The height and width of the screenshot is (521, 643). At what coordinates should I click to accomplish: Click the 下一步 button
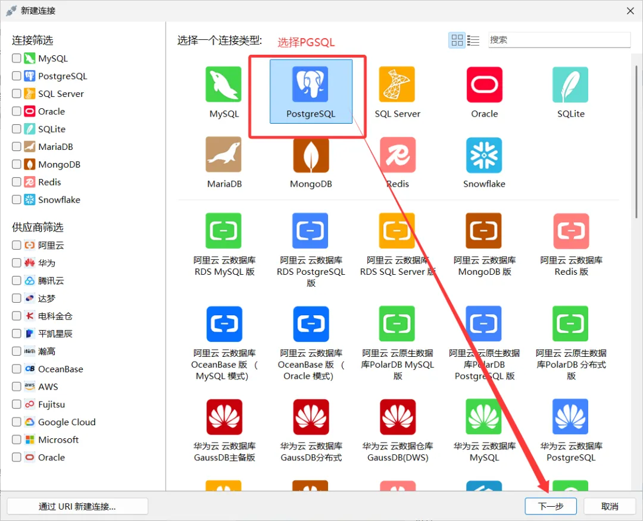click(x=551, y=506)
